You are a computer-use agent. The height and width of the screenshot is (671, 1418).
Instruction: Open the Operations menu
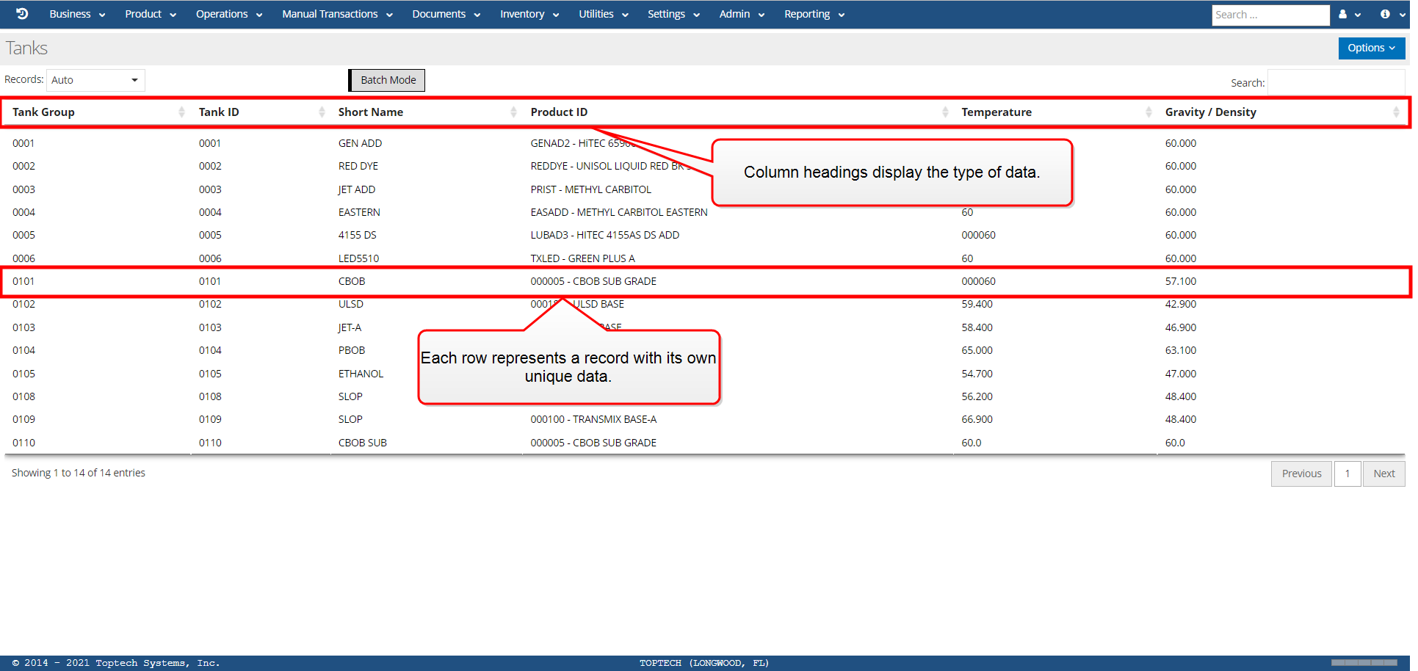[229, 14]
